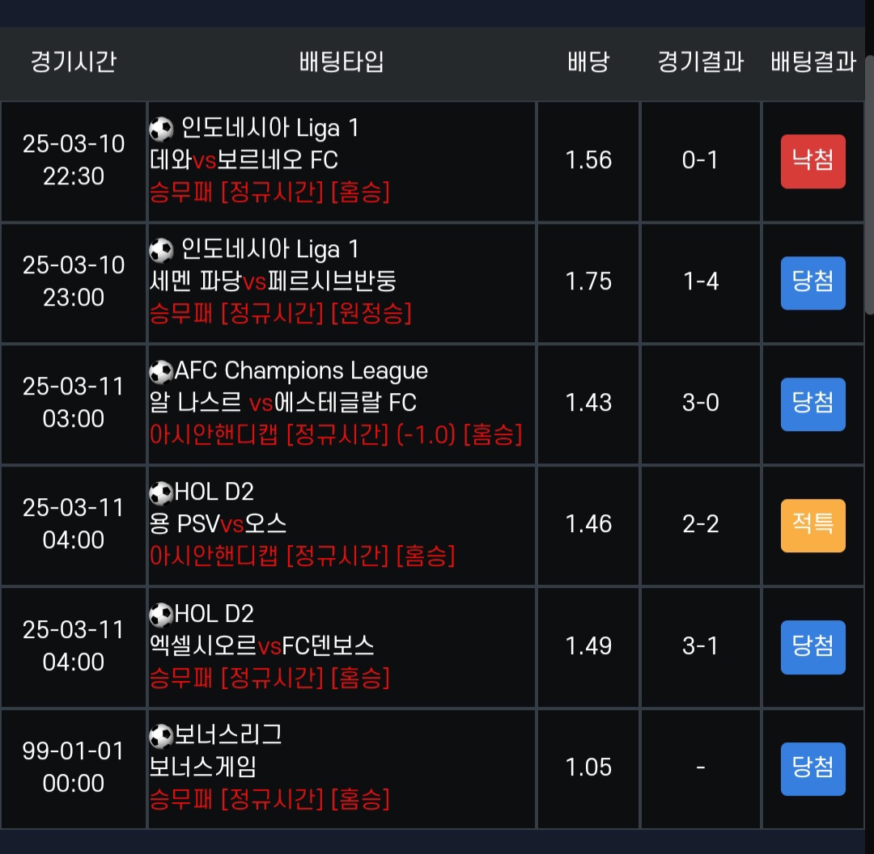
Task: Click odds value 1.56 for 데와 match
Action: pyautogui.click(x=588, y=160)
